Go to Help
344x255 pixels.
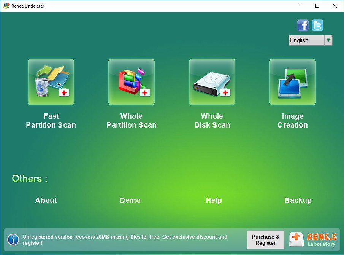coord(214,201)
